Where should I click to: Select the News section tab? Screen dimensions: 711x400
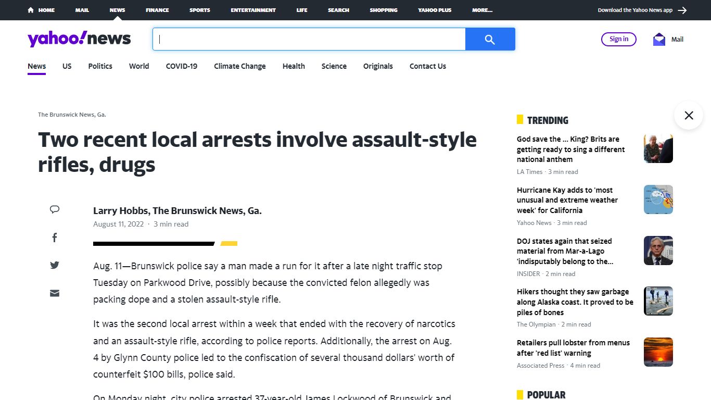(x=37, y=66)
